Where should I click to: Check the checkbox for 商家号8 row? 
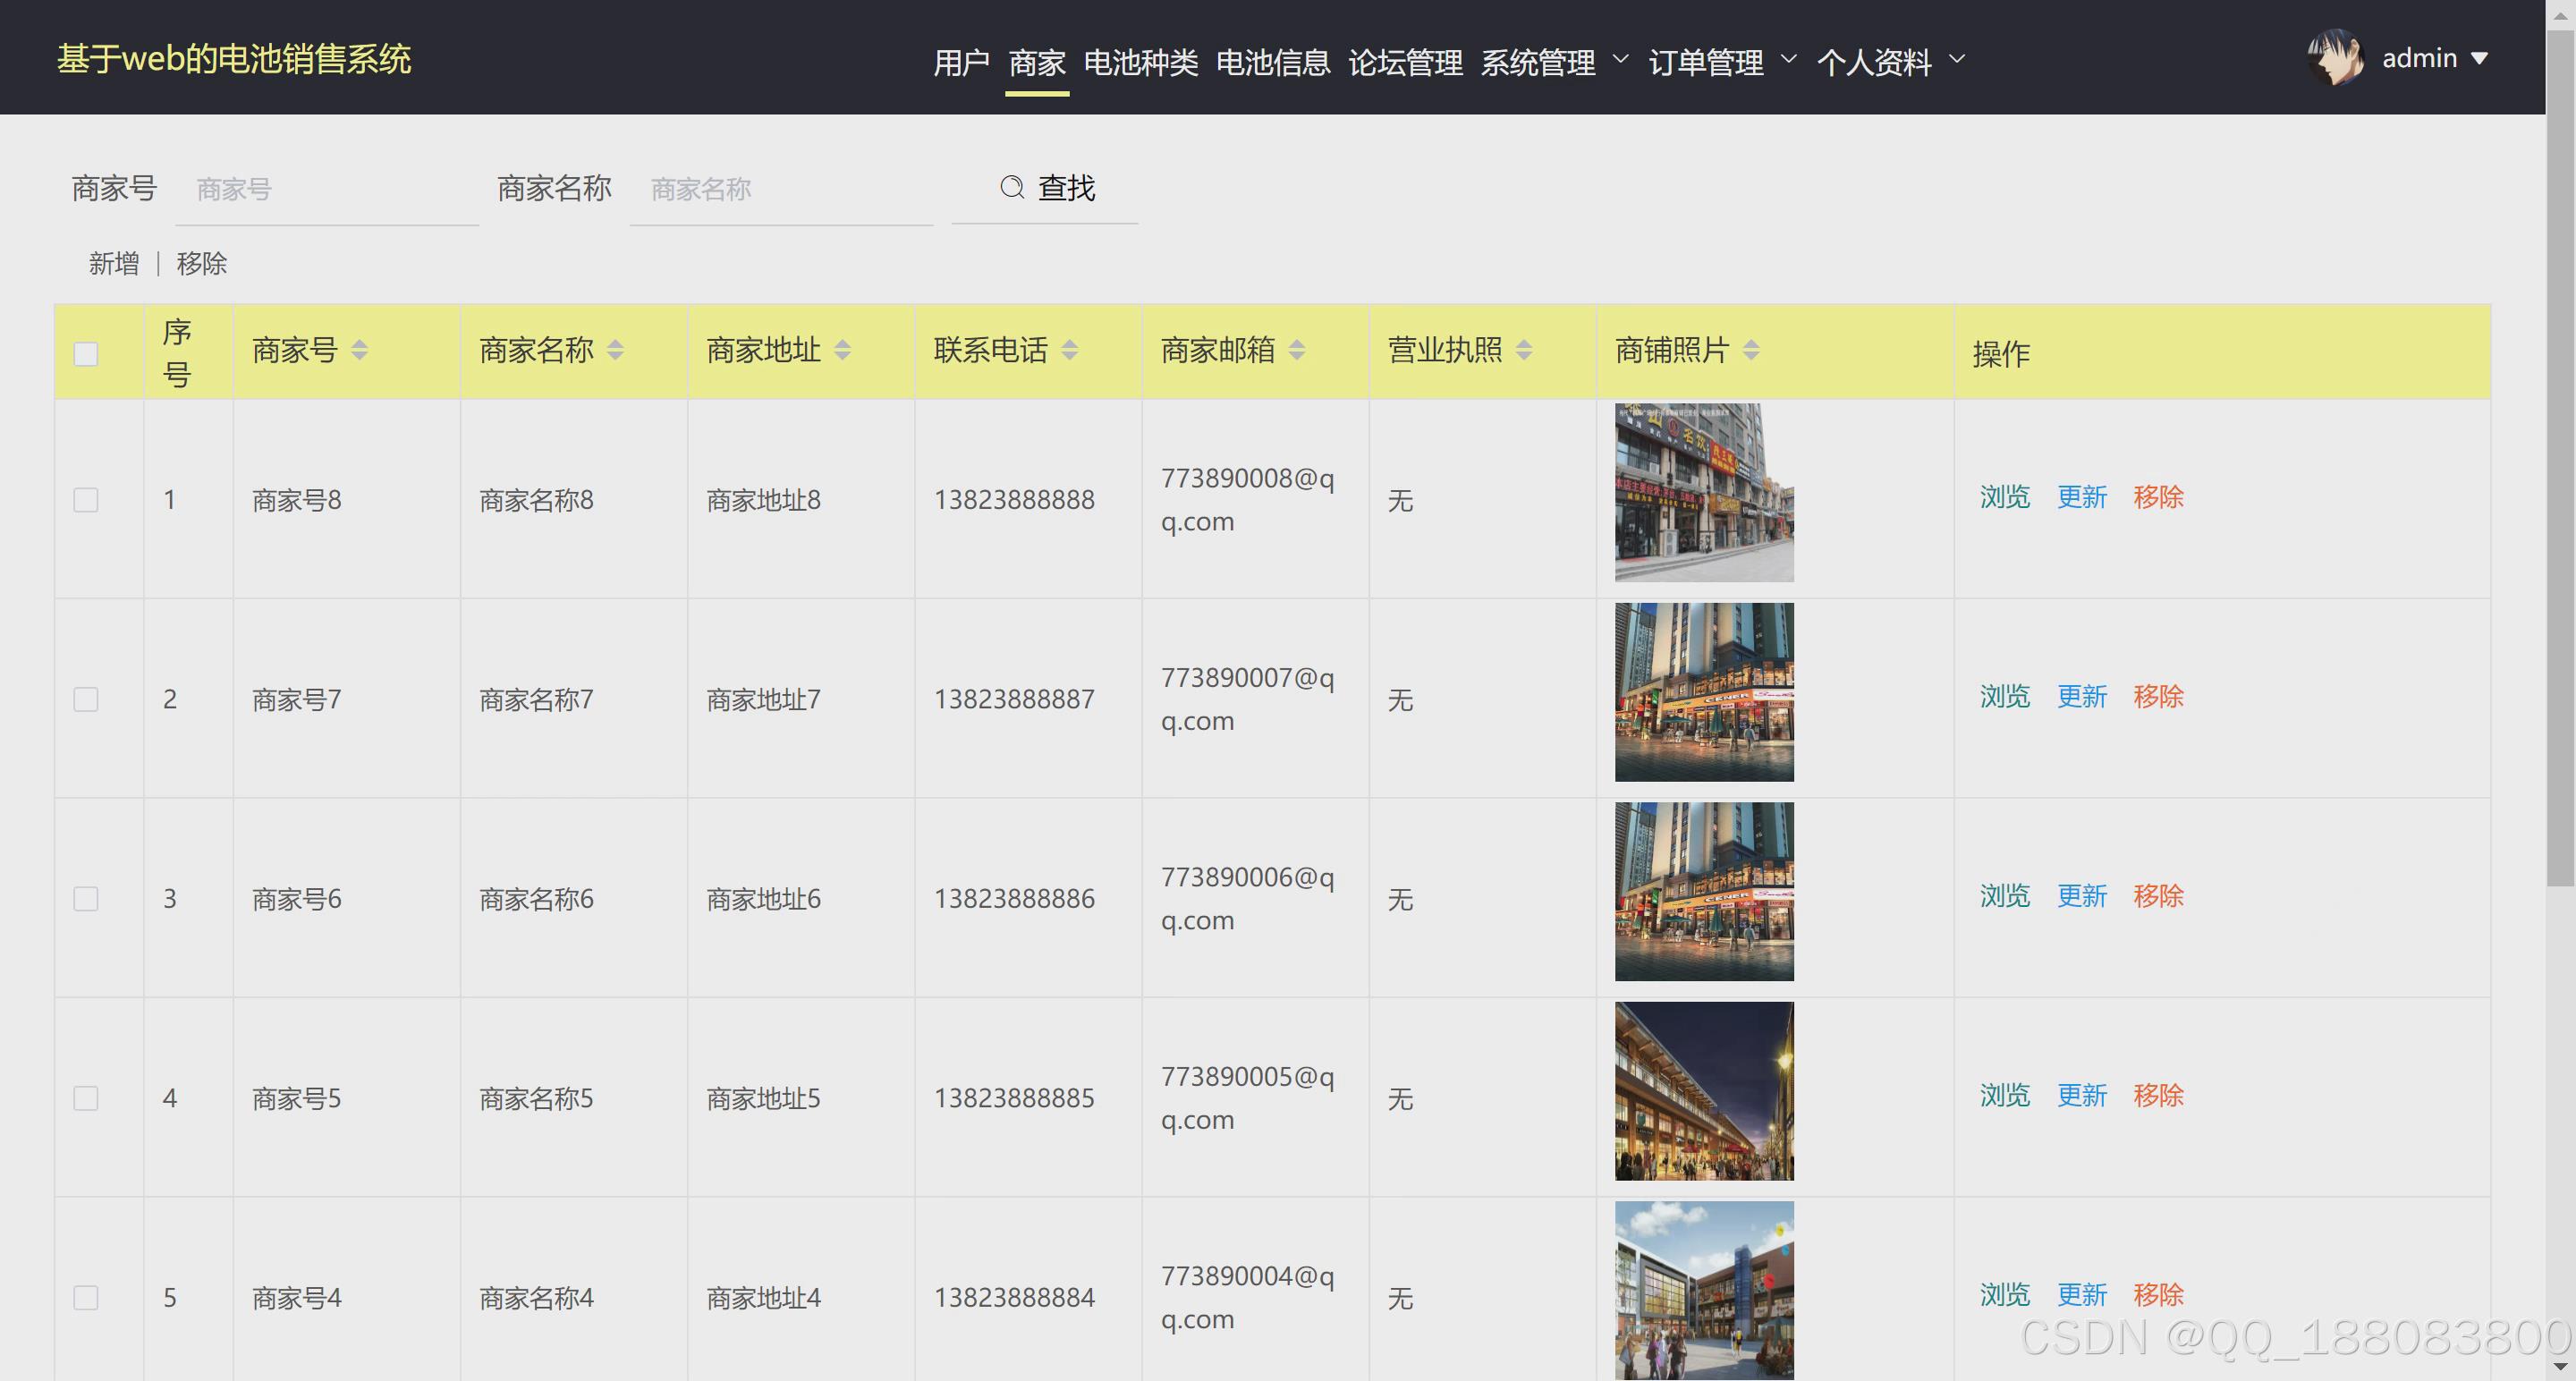click(86, 500)
